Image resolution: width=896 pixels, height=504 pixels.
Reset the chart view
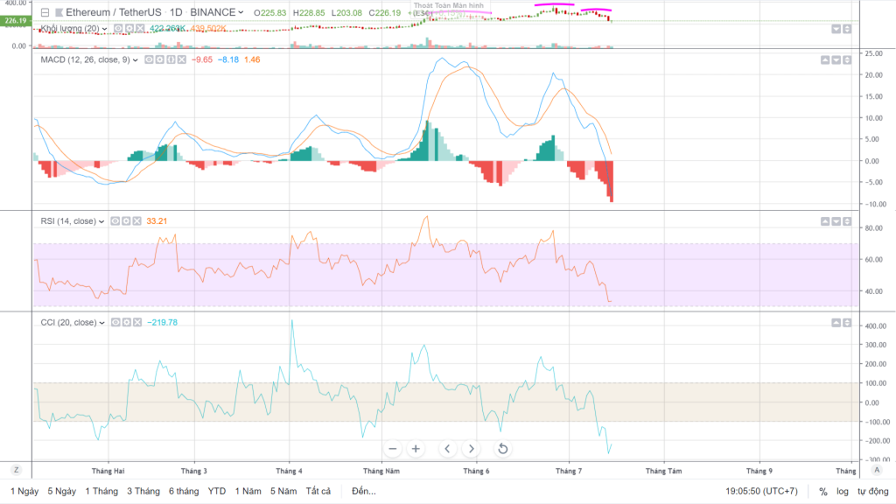click(502, 449)
